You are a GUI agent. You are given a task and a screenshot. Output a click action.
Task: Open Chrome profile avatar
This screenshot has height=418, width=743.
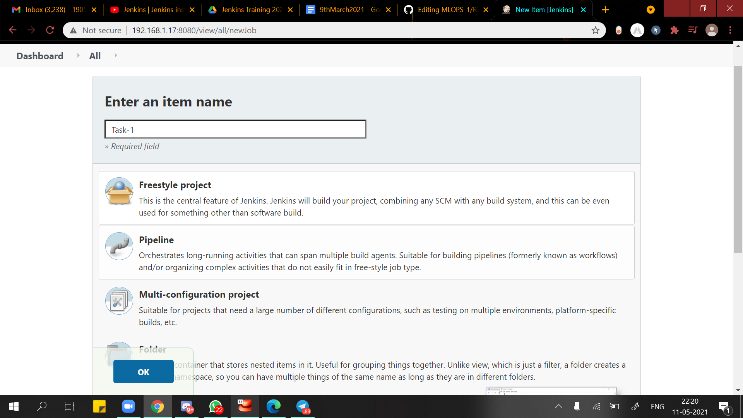coord(712,30)
